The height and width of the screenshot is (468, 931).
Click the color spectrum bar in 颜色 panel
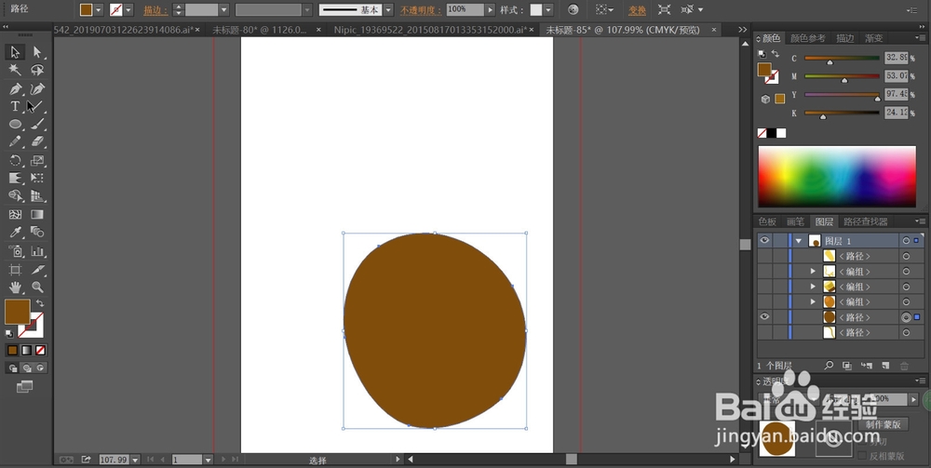pos(837,177)
